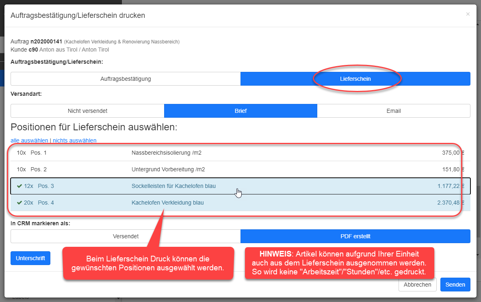Mark in CRM as PDF erstellt

click(x=355, y=236)
